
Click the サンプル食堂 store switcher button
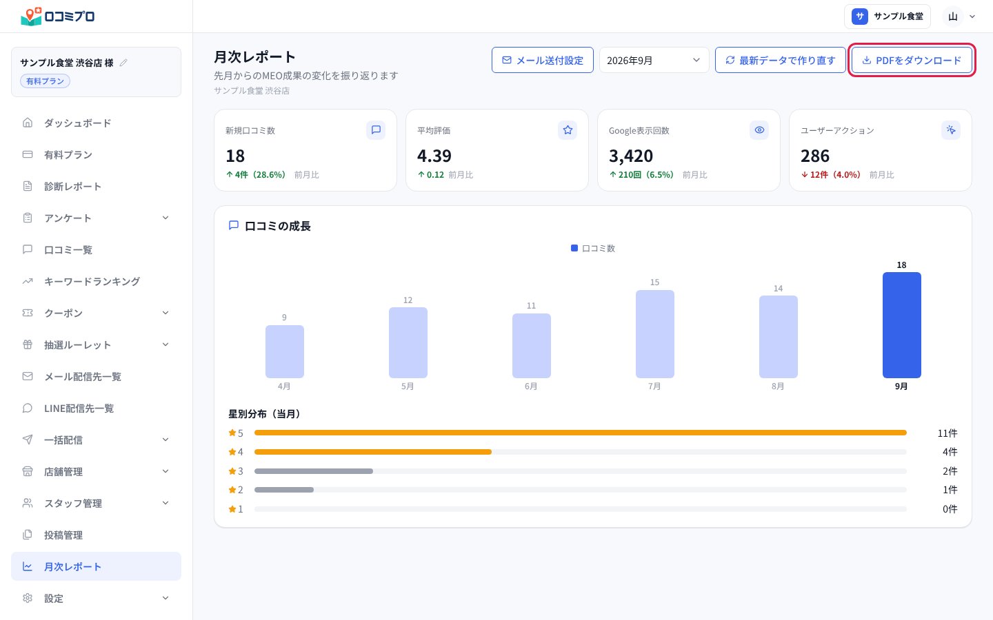pyautogui.click(x=887, y=17)
